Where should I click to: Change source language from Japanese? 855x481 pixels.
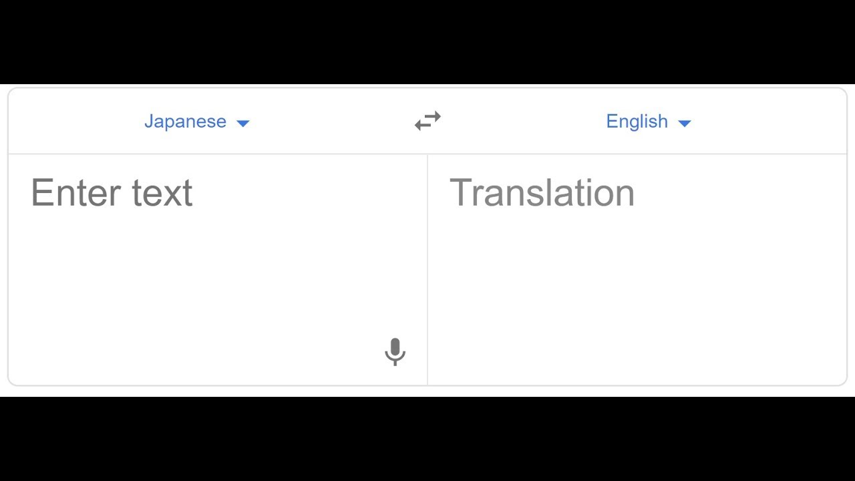coord(197,122)
